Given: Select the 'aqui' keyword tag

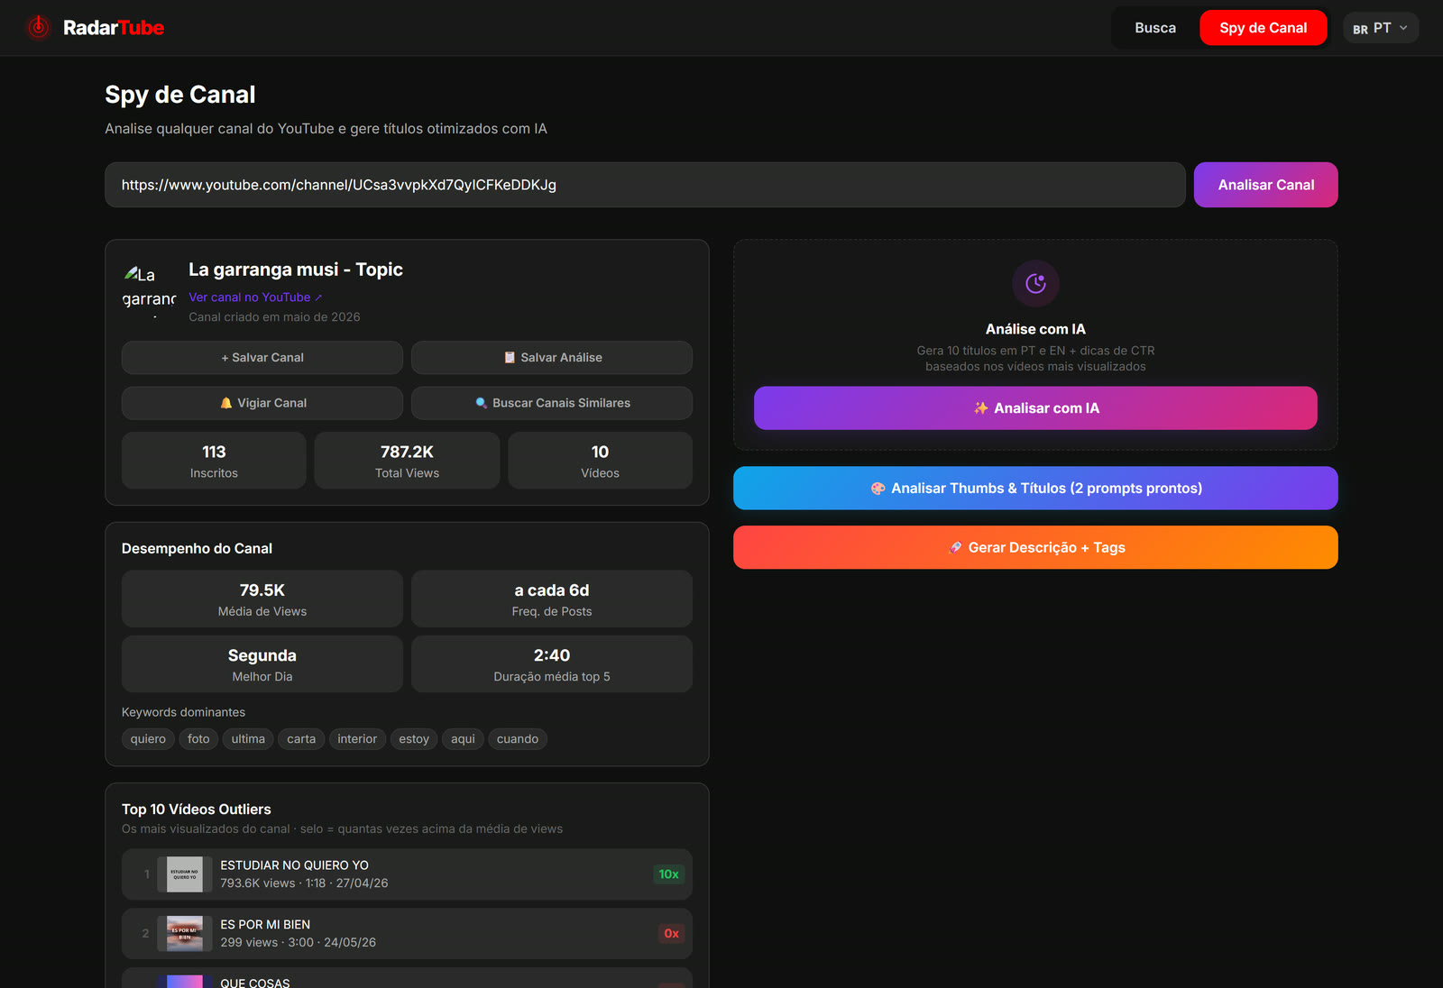Looking at the screenshot, I should pyautogui.click(x=463, y=739).
